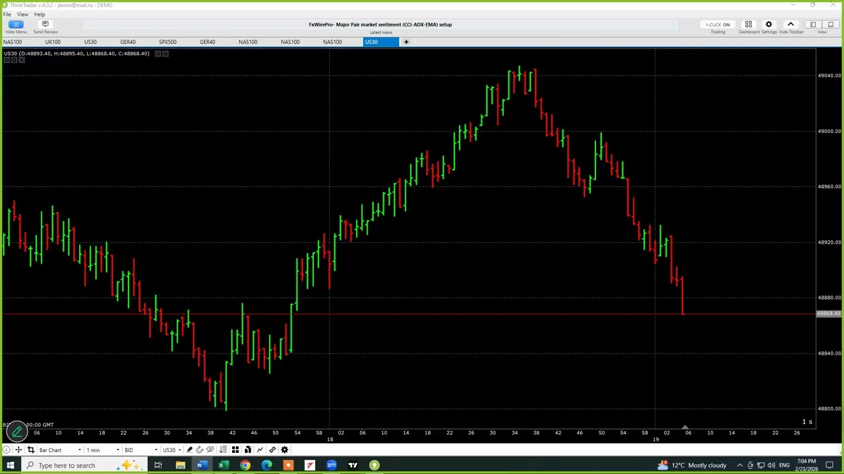
Task: Select the pencil drawing tool
Action: pos(189,450)
